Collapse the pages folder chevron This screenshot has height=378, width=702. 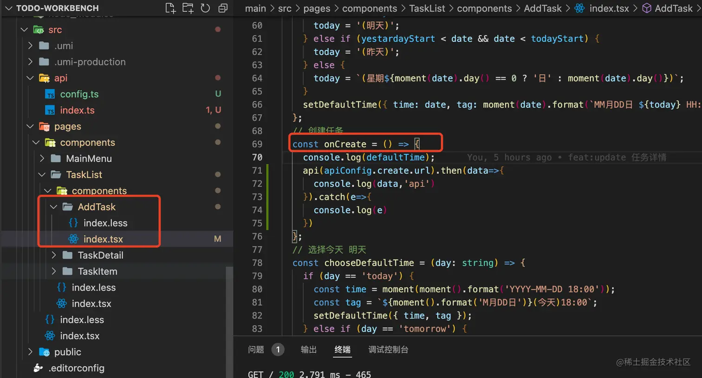coord(30,126)
